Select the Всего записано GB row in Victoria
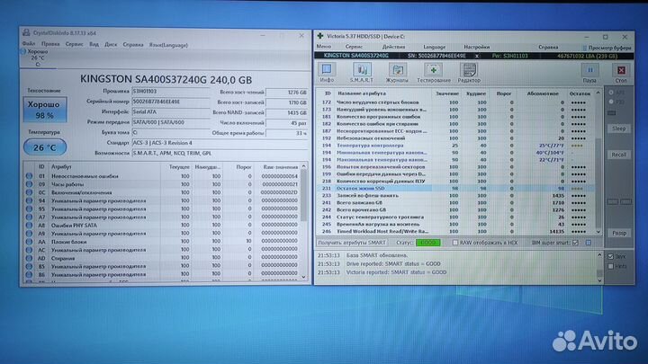 pyautogui.click(x=455, y=202)
